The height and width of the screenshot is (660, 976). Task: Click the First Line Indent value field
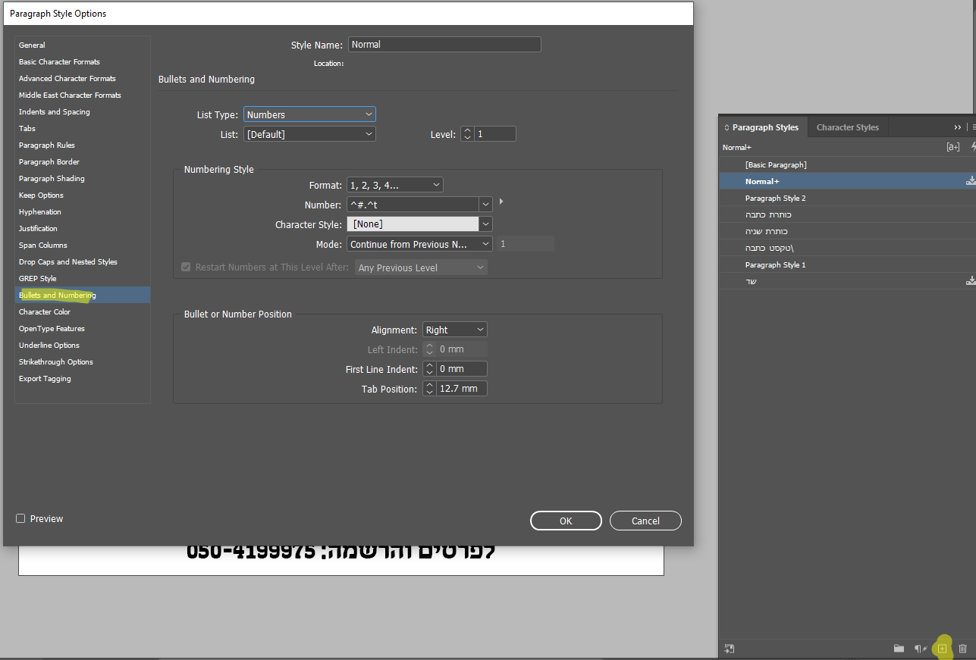coord(462,369)
